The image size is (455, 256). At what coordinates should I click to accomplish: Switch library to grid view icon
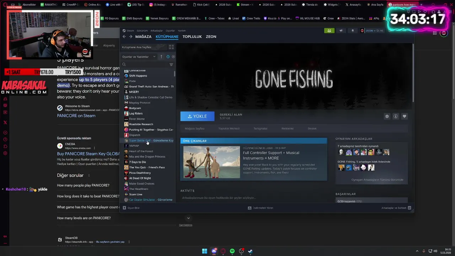click(x=171, y=47)
